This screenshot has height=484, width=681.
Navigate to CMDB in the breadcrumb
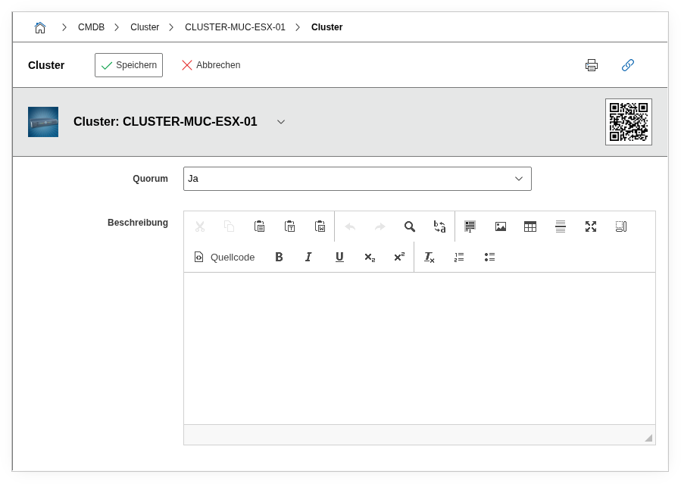click(91, 27)
